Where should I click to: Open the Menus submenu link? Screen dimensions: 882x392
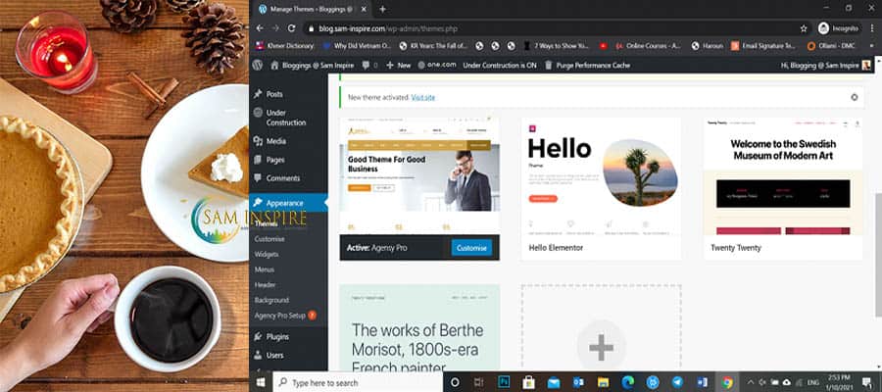[265, 269]
